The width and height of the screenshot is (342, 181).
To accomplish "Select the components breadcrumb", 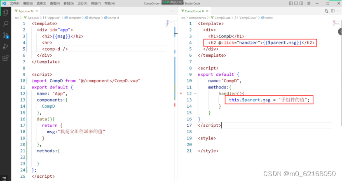I will (197, 18).
